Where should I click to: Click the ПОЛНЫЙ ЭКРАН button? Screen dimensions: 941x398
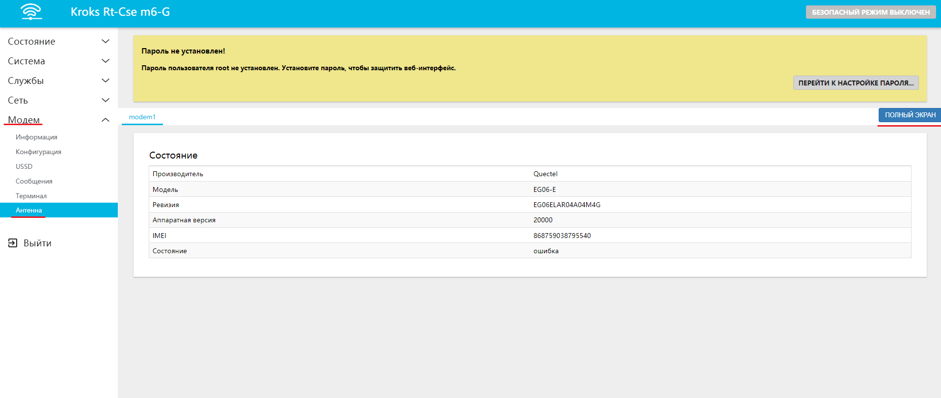(x=910, y=115)
